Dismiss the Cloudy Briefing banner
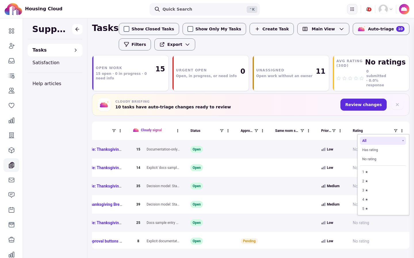Image resolution: width=414 pixels, height=258 pixels. tap(397, 105)
